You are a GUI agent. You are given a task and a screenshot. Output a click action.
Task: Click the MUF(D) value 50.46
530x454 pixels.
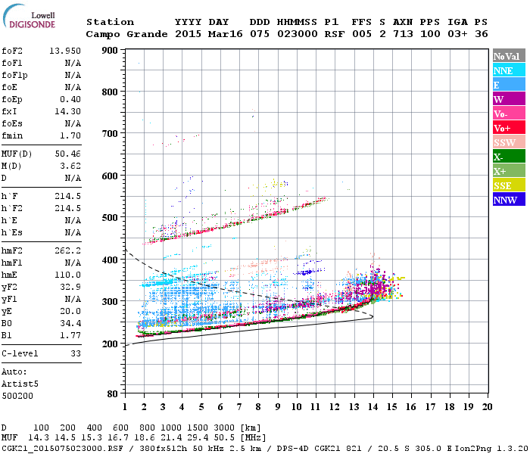(68, 154)
